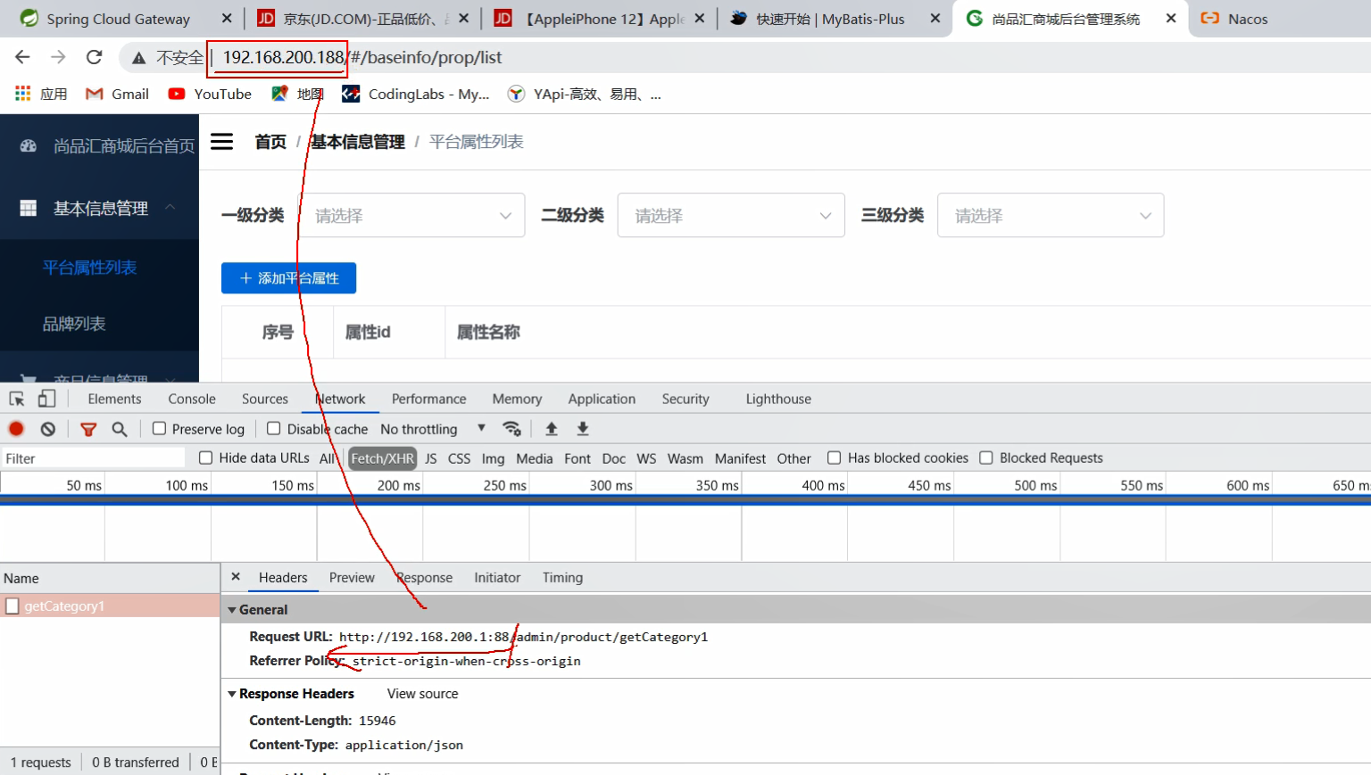Check Has blocked cookies checkbox
Screen dimensions: 1371x775
[834, 458]
